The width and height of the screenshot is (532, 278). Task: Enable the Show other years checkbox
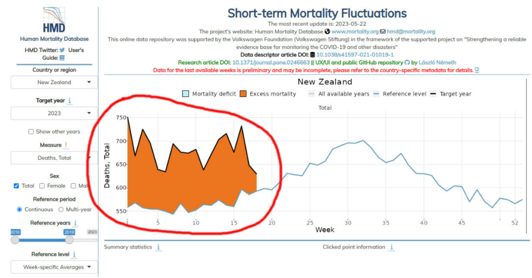point(31,132)
